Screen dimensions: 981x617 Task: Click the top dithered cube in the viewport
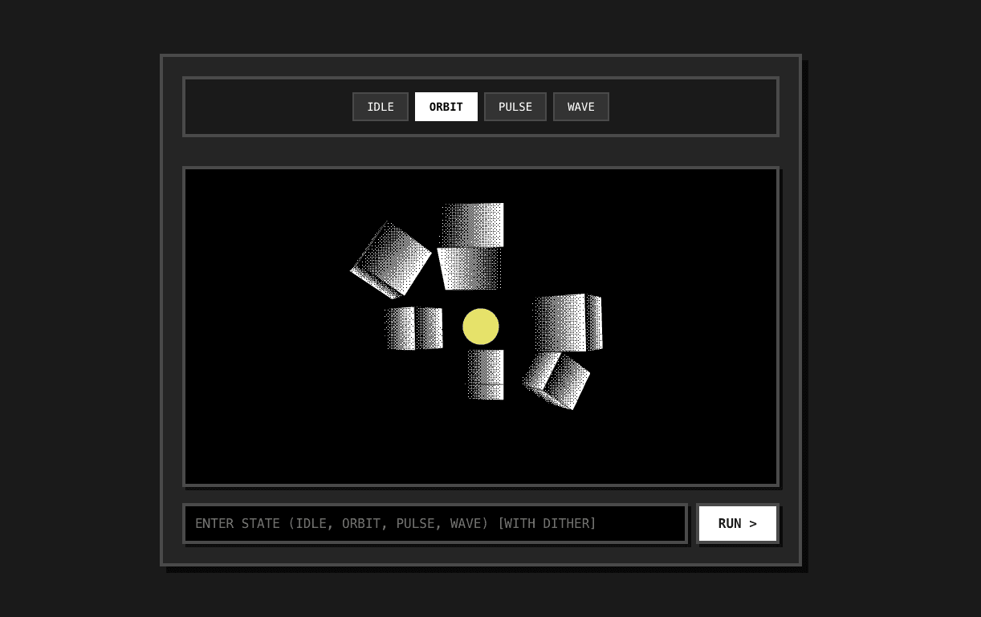[471, 245]
